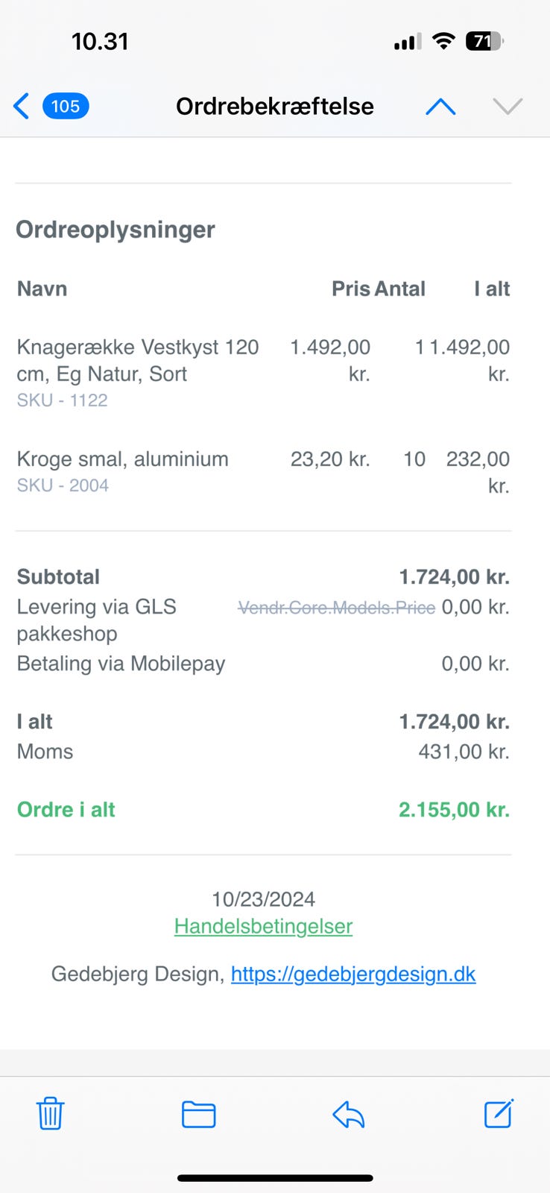
Task: Tap the Kroge smal, aluminium item
Action: coord(123,459)
